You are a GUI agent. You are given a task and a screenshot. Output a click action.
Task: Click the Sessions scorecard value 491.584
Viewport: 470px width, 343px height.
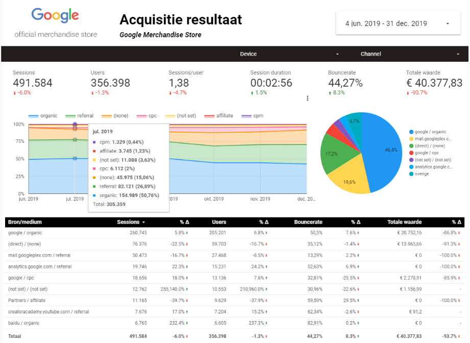[x=33, y=83]
